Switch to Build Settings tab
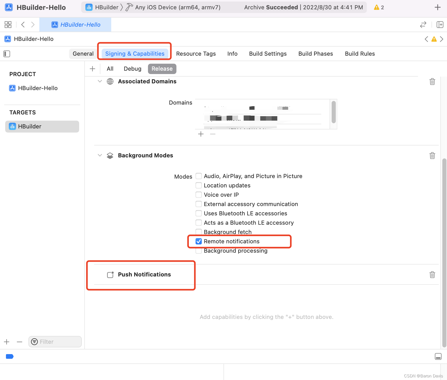 coord(268,54)
